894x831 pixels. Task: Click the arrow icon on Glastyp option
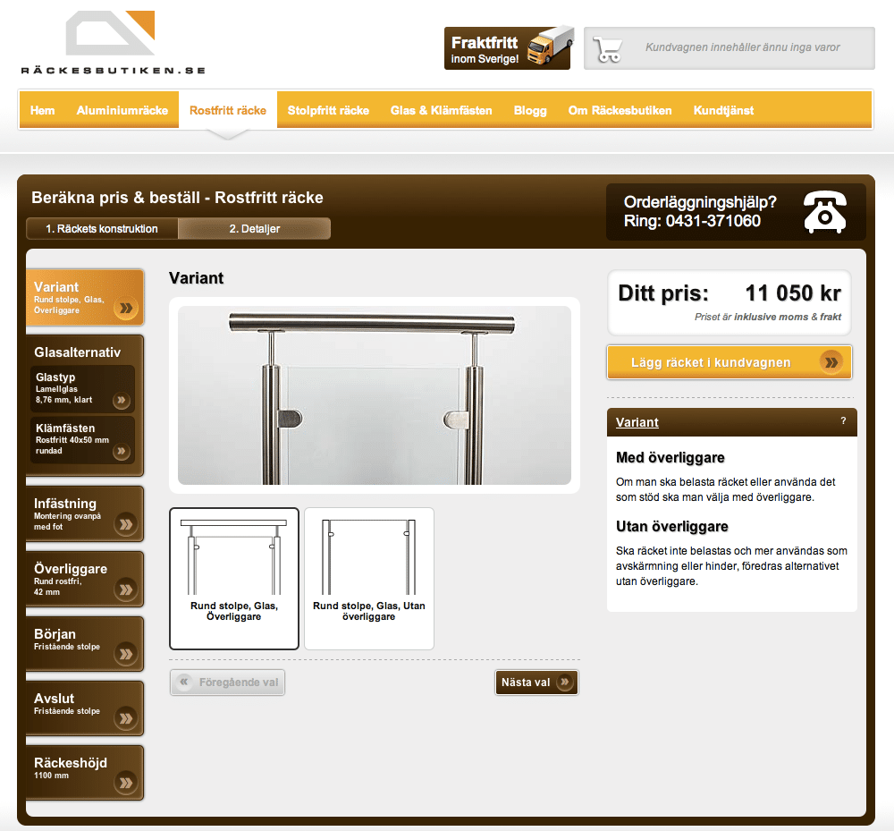pyautogui.click(x=121, y=400)
